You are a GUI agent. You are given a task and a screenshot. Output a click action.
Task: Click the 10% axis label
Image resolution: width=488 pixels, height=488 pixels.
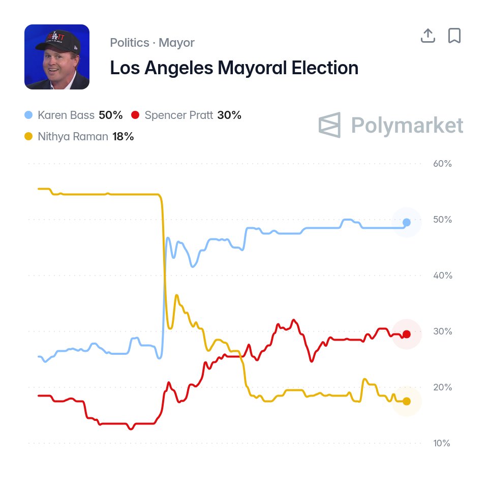pyautogui.click(x=442, y=443)
